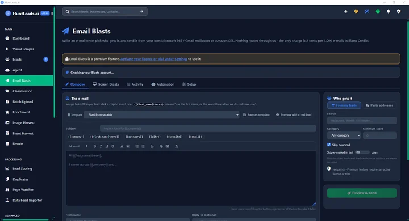Screen dimensions: 409x221
Task: Insert a link in the editor
Action: click(x=161, y=146)
